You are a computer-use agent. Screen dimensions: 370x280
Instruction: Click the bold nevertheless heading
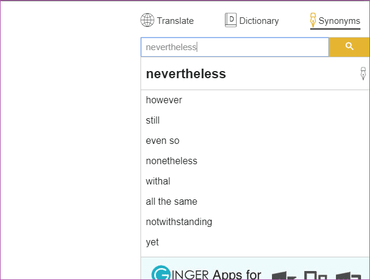click(x=186, y=74)
